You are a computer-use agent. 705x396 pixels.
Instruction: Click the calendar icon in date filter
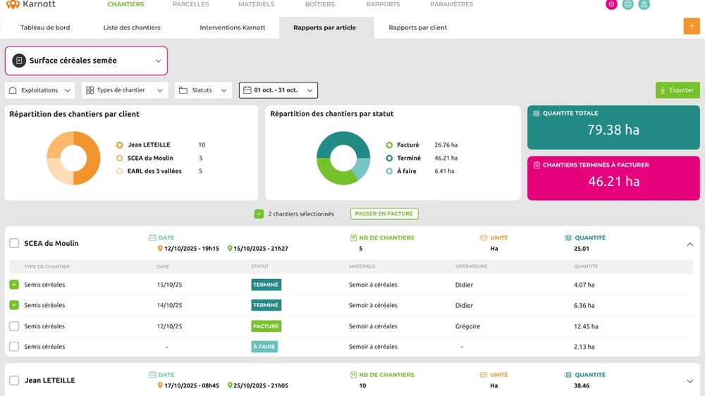247,90
